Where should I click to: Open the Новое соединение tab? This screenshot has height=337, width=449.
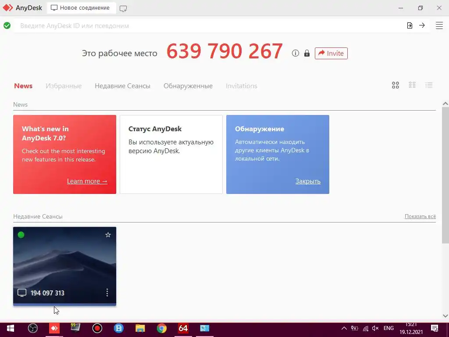[81, 8]
